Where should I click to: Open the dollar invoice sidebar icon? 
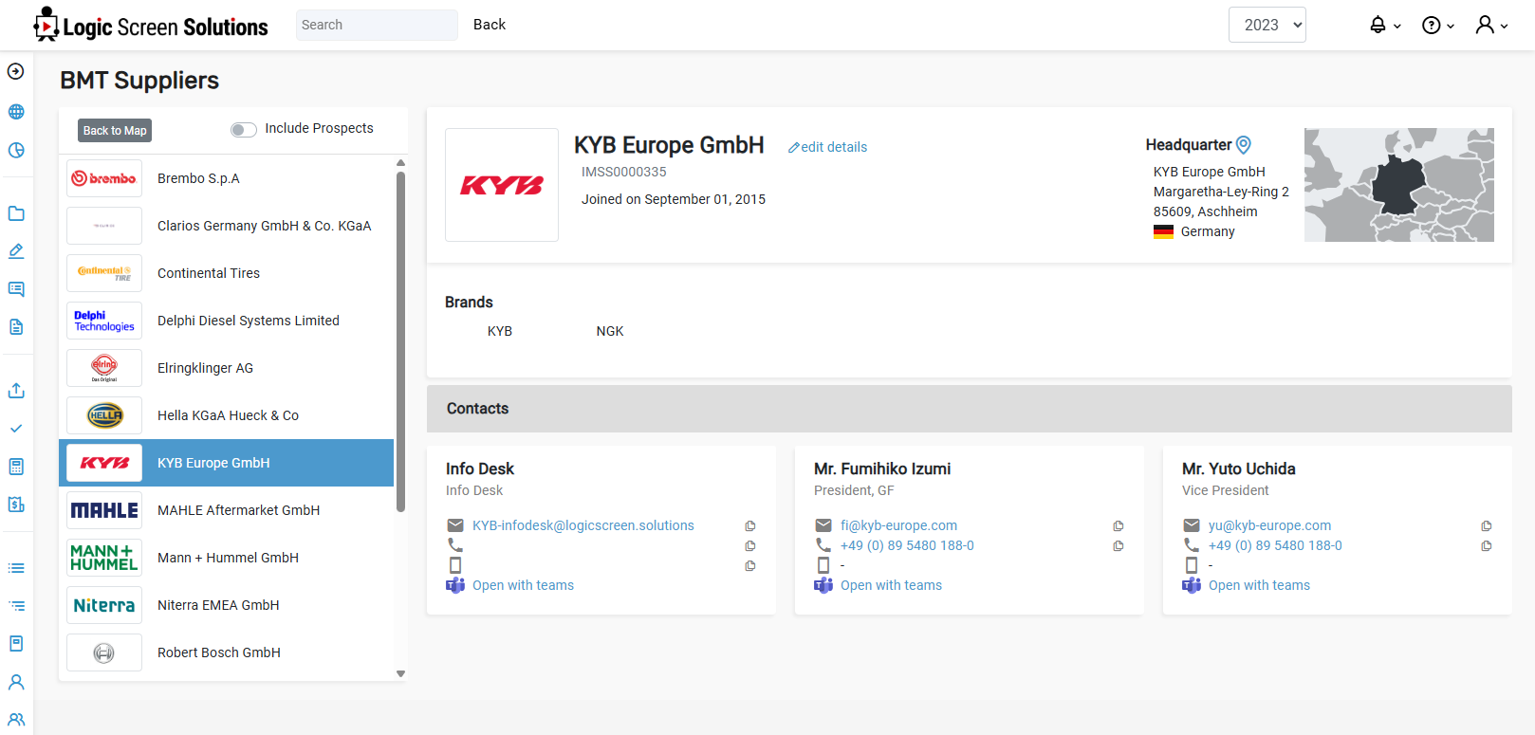click(x=16, y=505)
